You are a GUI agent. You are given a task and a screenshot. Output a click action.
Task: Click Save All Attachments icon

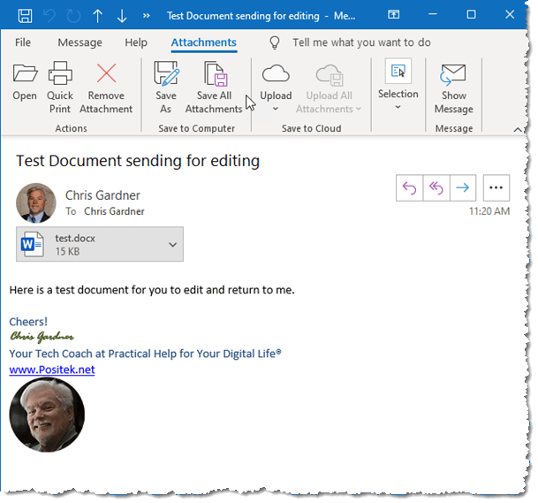click(214, 74)
